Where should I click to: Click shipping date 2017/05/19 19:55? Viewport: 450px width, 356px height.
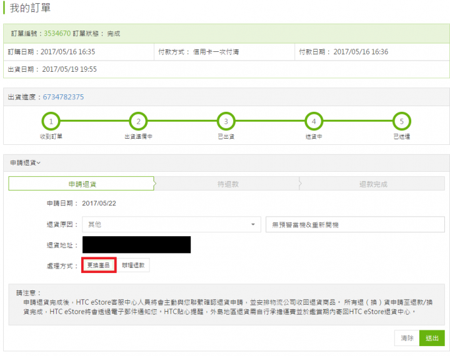pyautogui.click(x=69, y=69)
